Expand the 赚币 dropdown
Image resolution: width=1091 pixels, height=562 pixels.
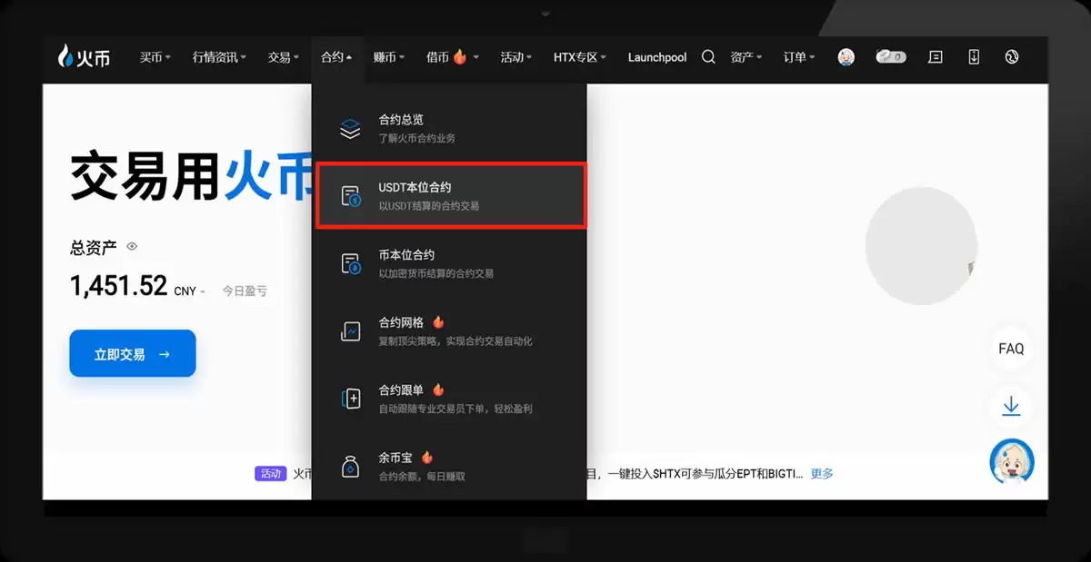(x=388, y=56)
